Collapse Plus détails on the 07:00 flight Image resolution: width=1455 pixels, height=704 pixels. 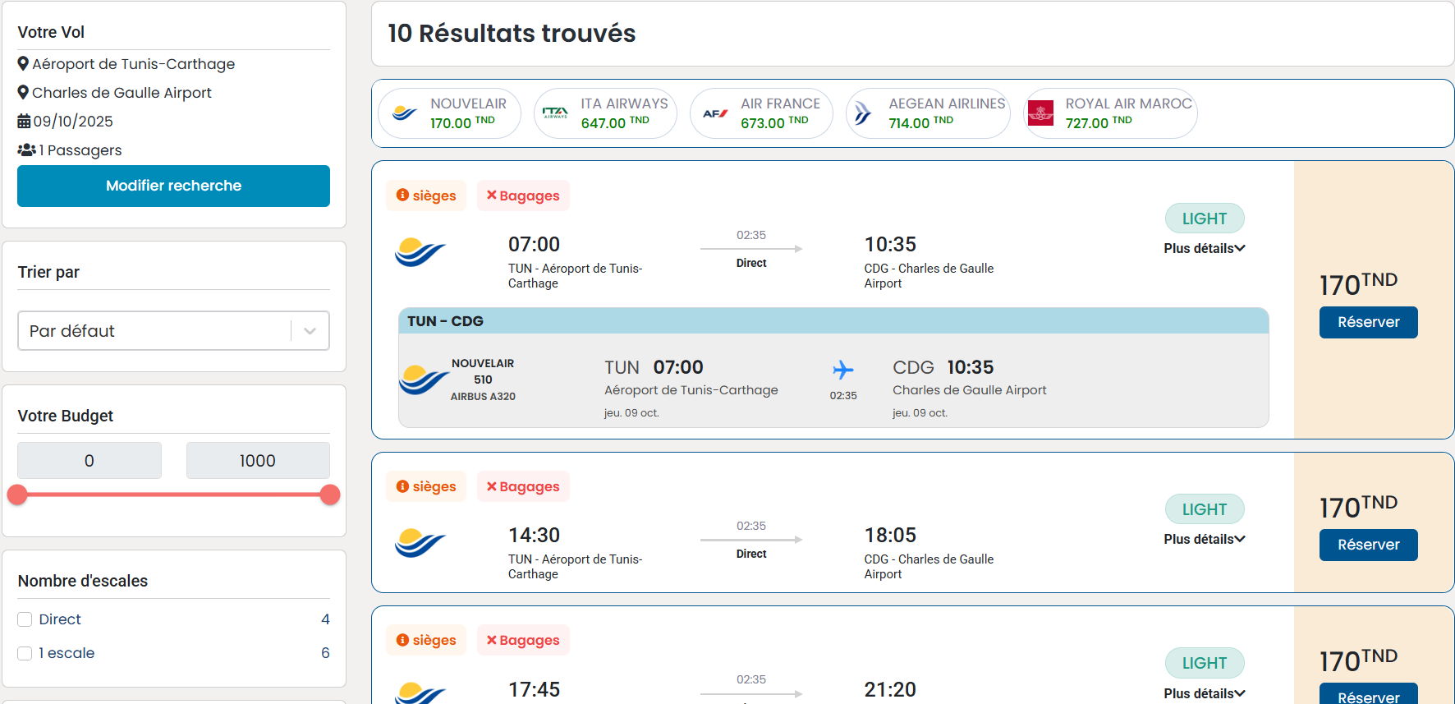pos(1204,248)
